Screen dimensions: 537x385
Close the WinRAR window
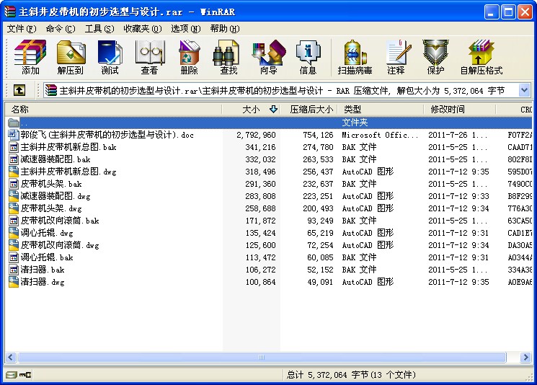click(x=525, y=12)
